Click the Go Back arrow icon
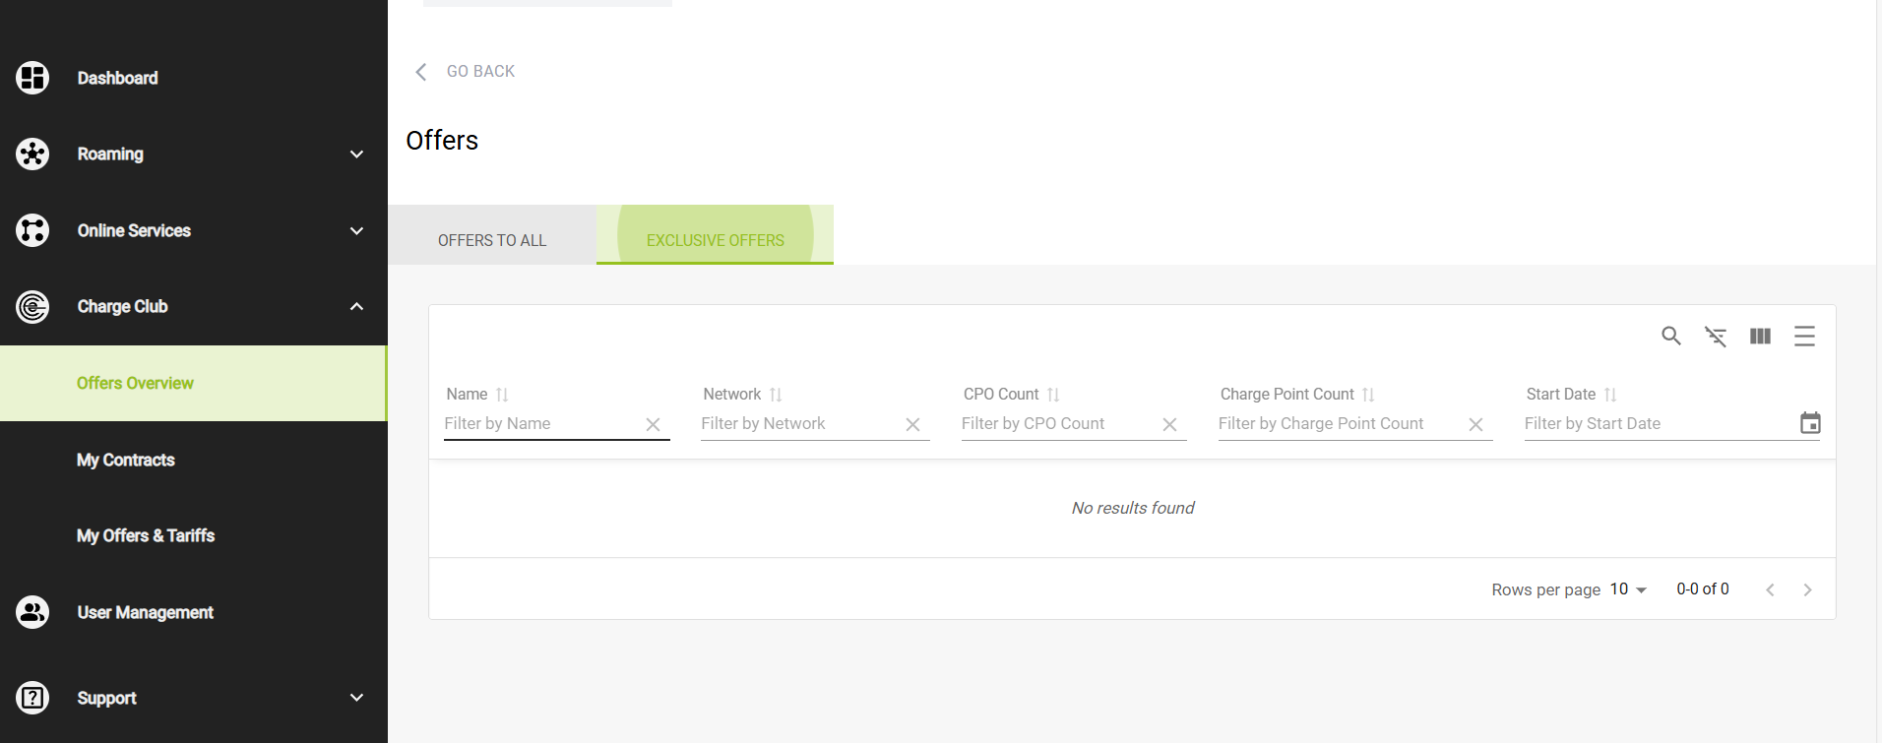The image size is (1882, 743). point(421,72)
